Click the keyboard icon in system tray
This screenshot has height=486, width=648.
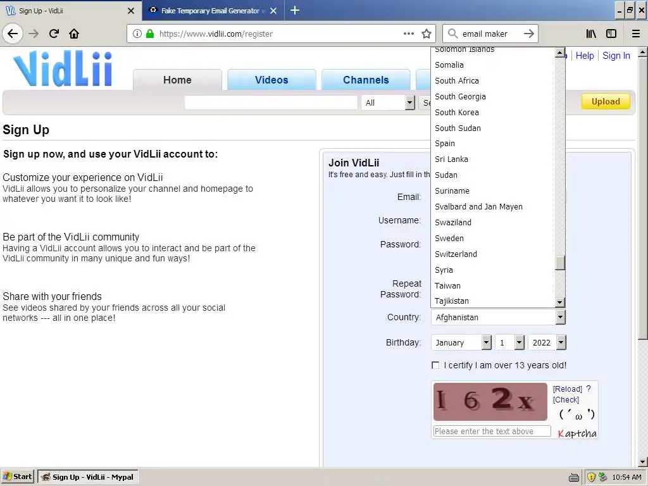click(573, 478)
